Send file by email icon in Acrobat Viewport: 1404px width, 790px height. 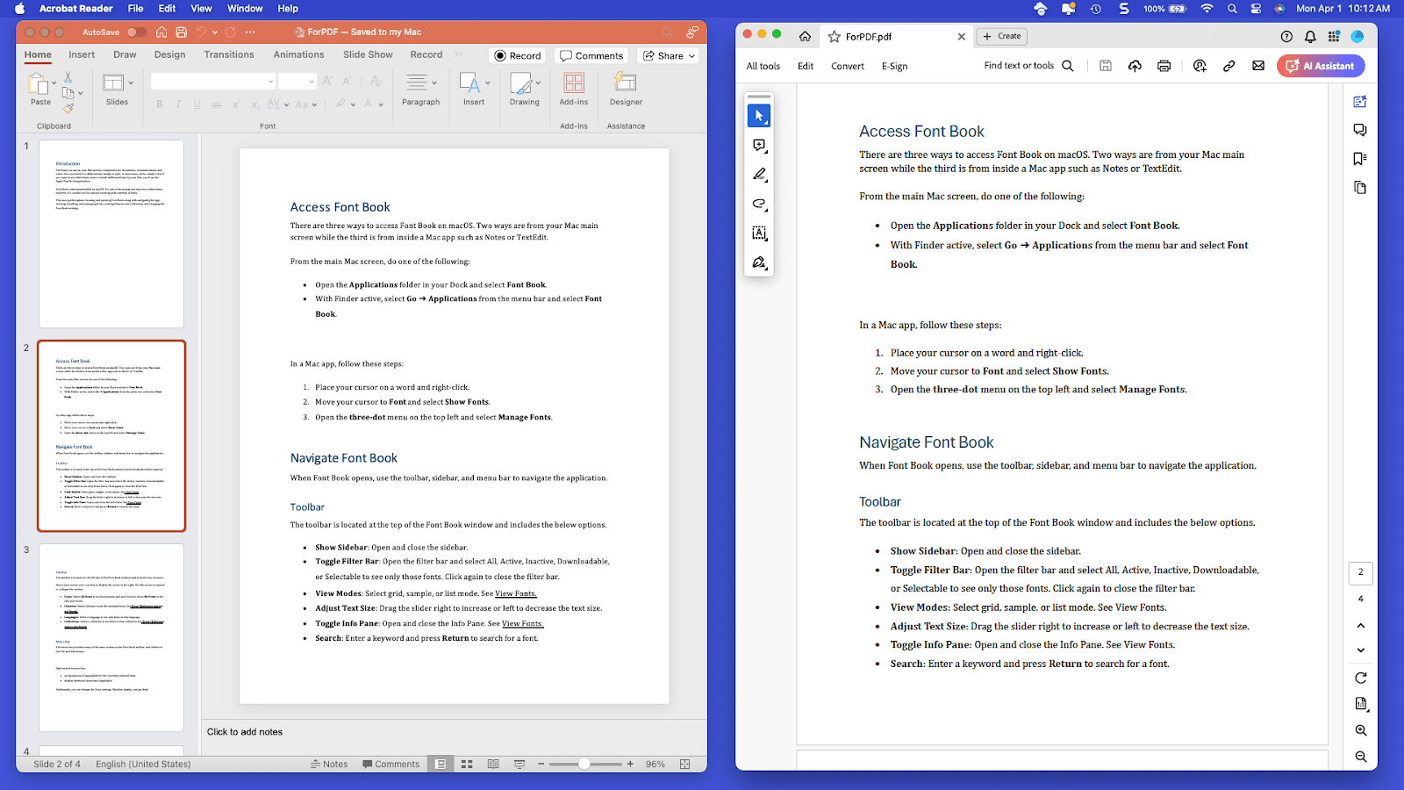click(1258, 66)
